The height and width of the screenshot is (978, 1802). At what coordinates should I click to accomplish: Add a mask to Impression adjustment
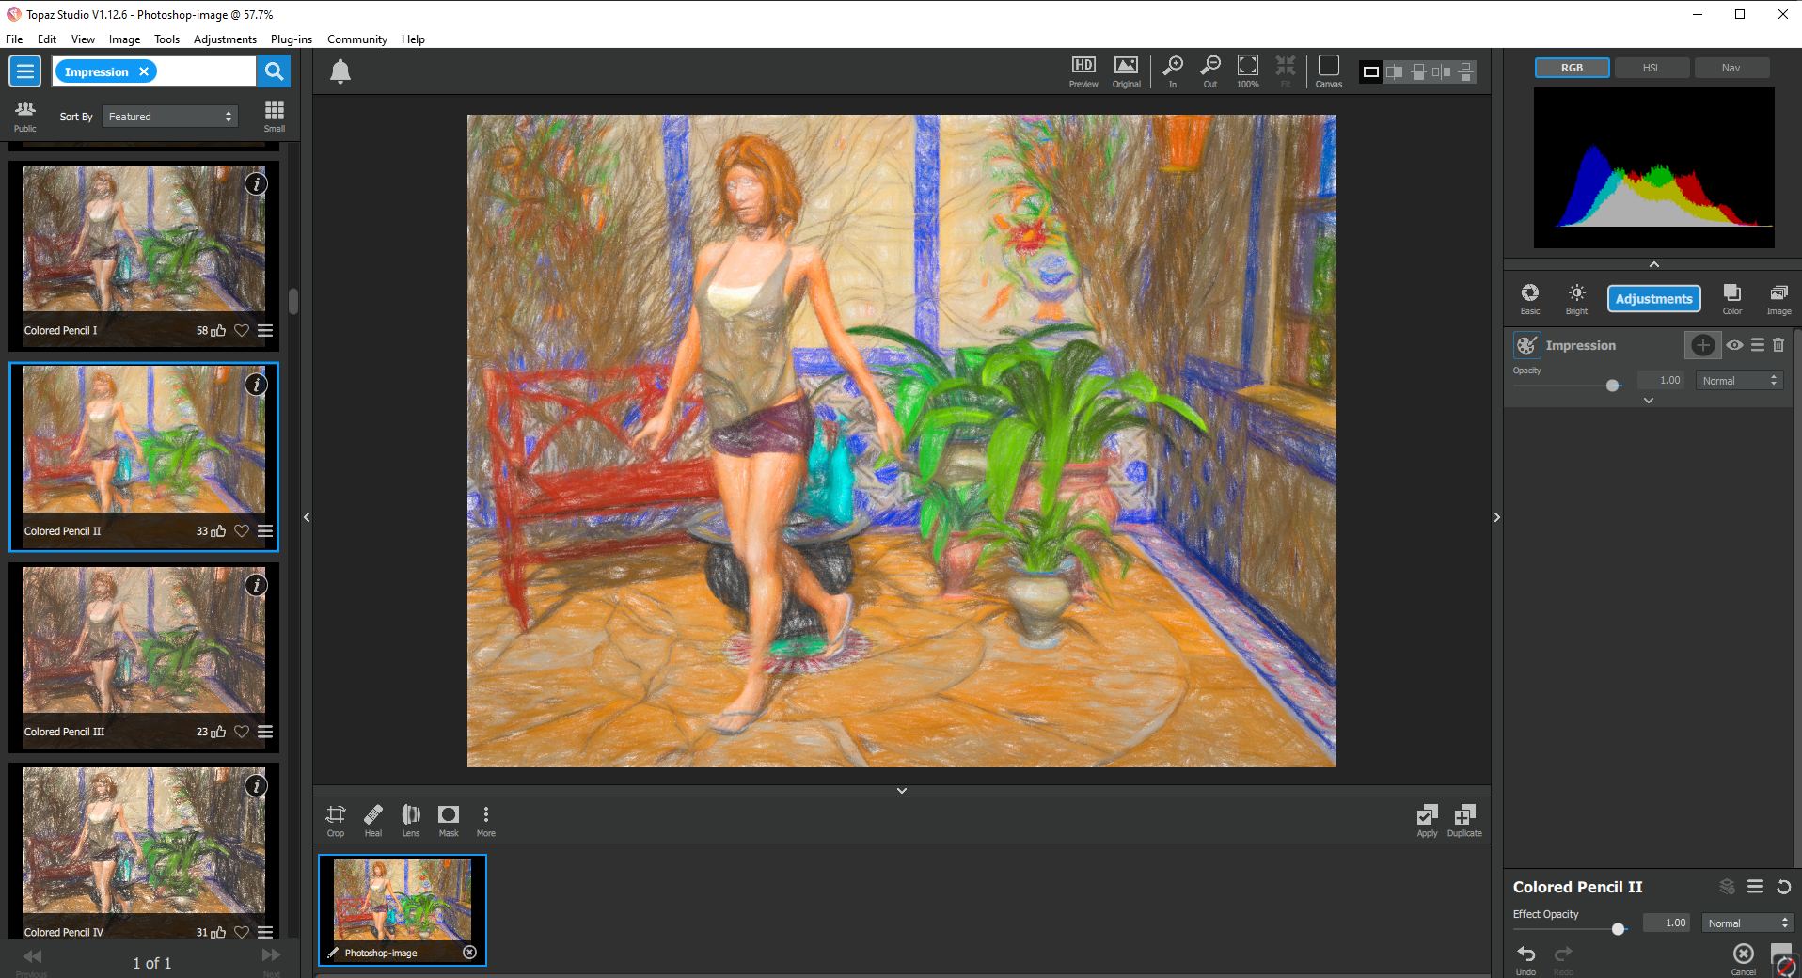click(1702, 345)
